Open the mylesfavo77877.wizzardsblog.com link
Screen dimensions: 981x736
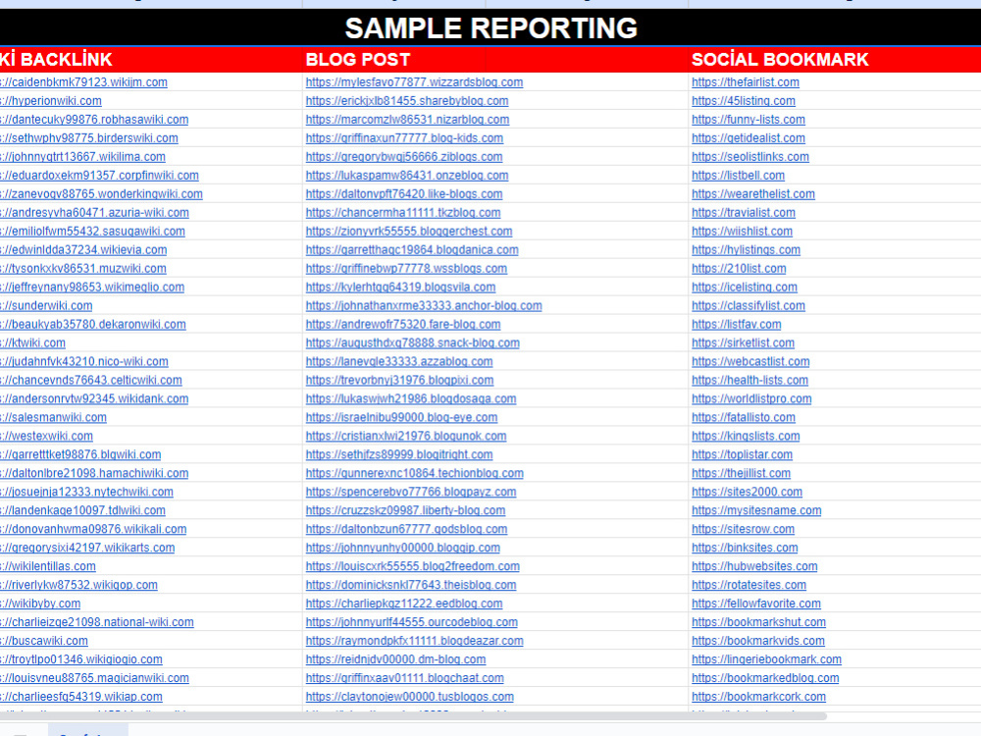[414, 82]
